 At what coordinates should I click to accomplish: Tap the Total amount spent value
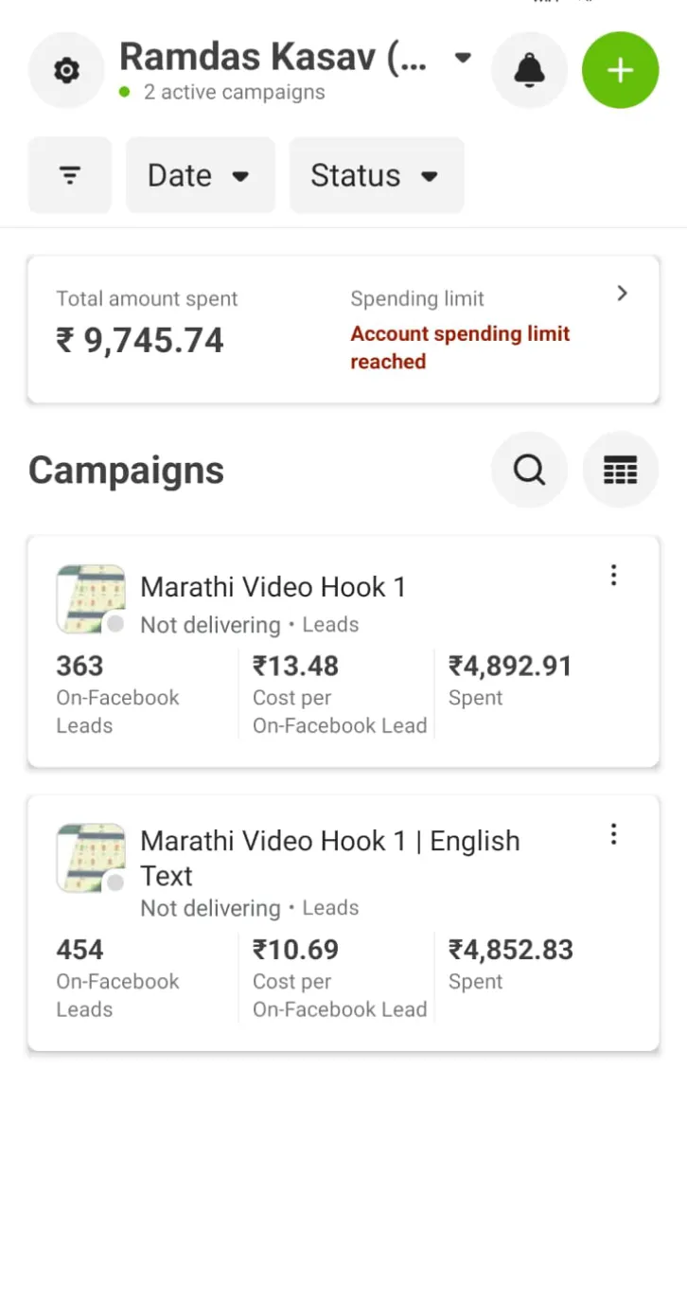point(140,340)
